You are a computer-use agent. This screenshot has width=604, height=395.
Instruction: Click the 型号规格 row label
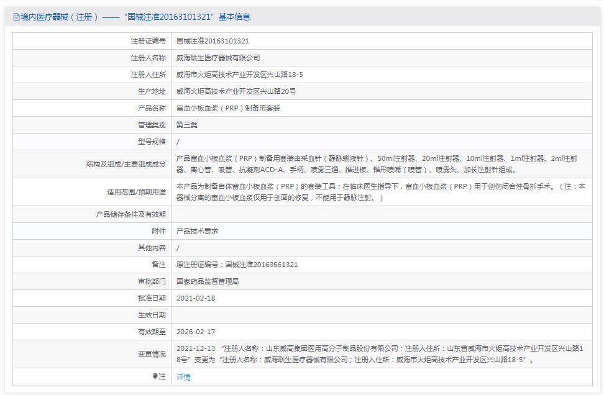click(x=152, y=142)
